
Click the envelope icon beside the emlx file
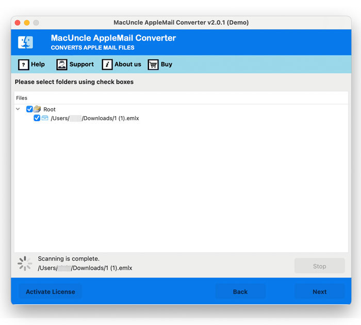[x=45, y=118]
